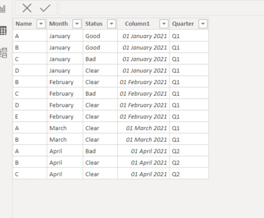Select 01 February 2021 in C February row
This screenshot has width=264, height=218.
(143, 94)
